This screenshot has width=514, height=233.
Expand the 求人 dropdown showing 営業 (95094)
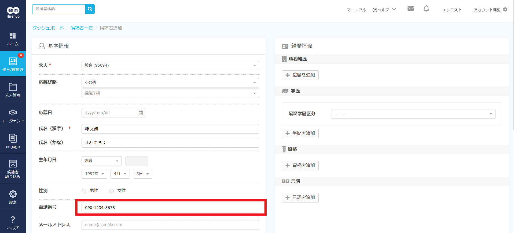[170, 66]
